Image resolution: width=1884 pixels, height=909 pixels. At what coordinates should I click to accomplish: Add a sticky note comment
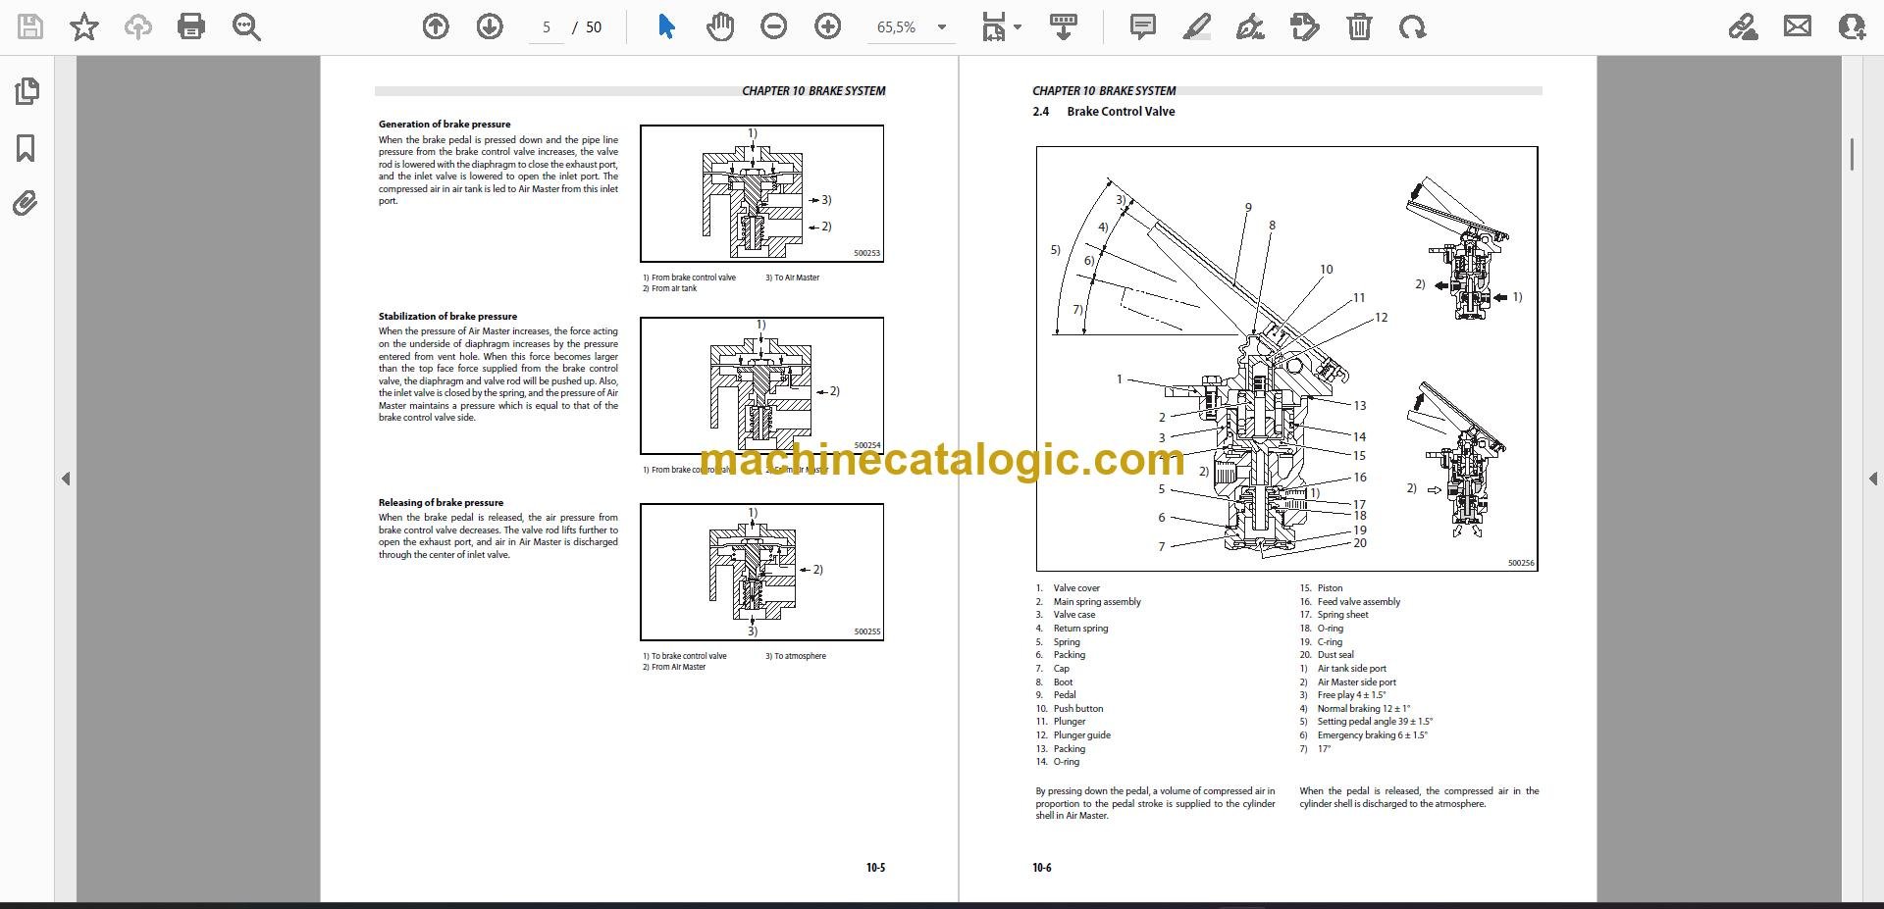click(1143, 26)
